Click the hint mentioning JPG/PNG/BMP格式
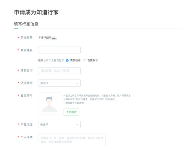182x146 pixels. tap(90, 99)
